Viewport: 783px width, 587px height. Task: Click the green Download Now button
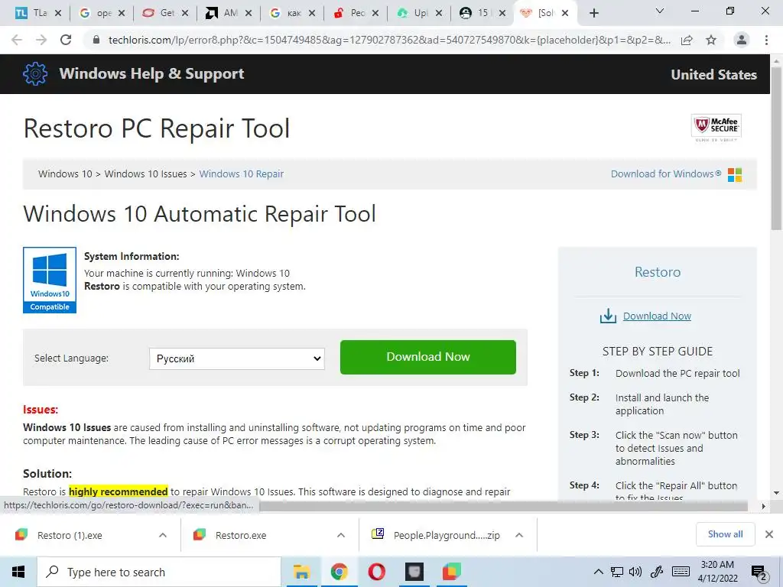click(x=428, y=357)
